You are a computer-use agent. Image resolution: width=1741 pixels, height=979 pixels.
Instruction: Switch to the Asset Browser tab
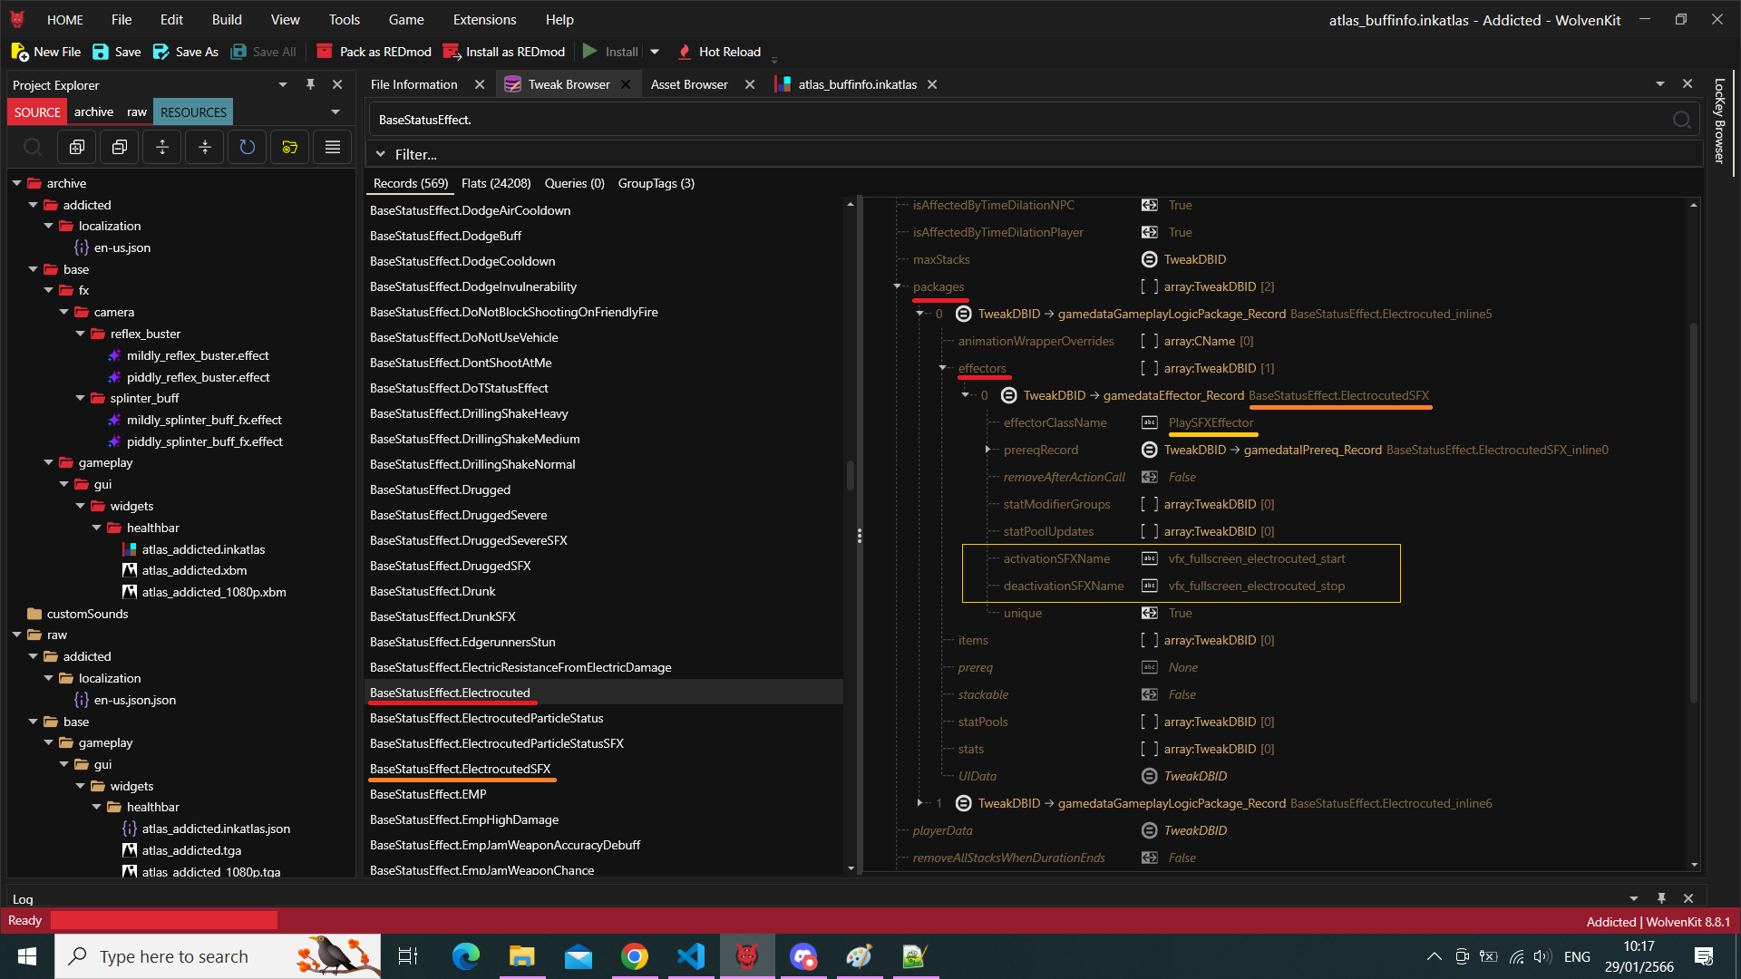pyautogui.click(x=689, y=84)
